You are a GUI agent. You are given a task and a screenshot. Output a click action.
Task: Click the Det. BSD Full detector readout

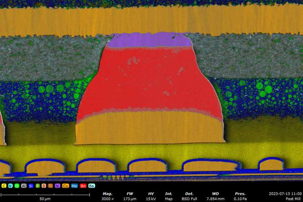click(189, 199)
